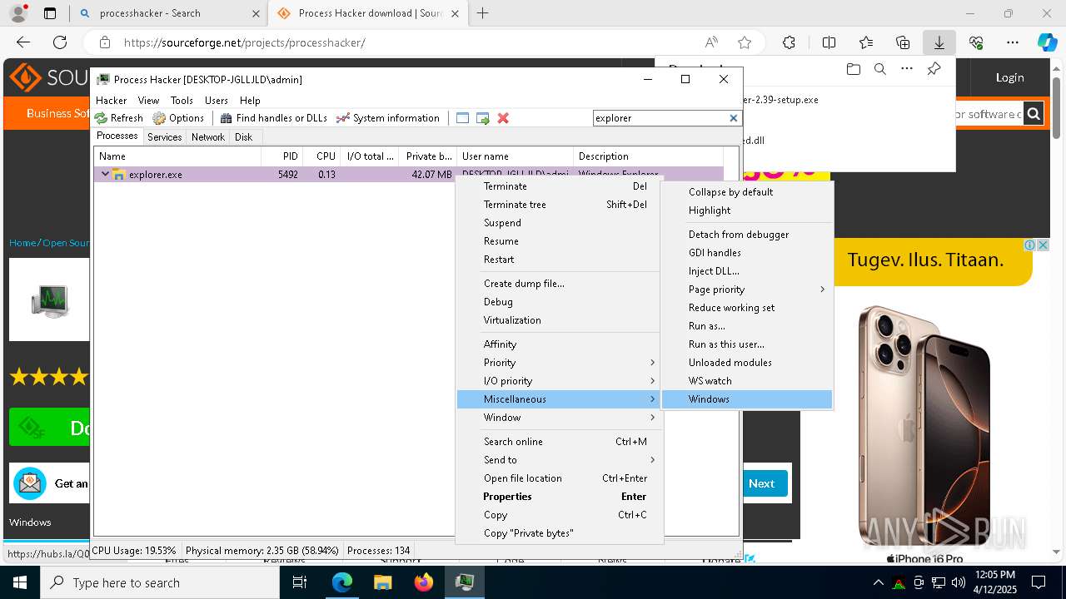Select Unloaded modules entry
This screenshot has height=599, width=1066.
click(x=747, y=363)
